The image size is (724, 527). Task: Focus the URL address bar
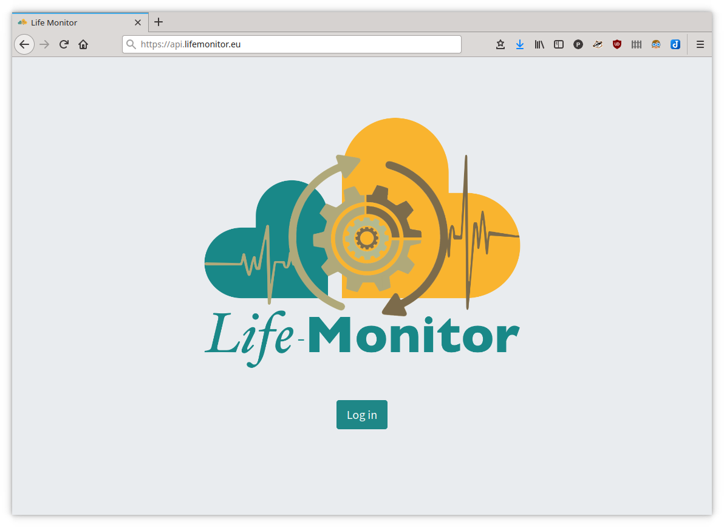click(x=292, y=44)
